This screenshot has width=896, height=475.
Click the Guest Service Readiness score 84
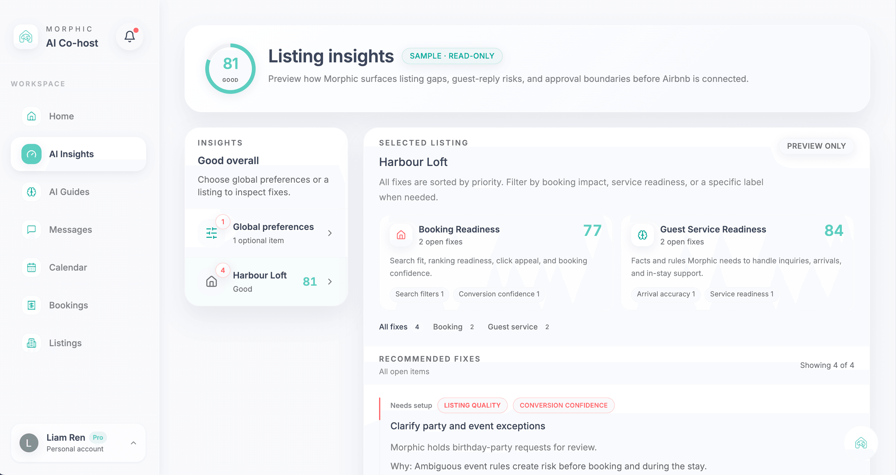[x=834, y=231]
